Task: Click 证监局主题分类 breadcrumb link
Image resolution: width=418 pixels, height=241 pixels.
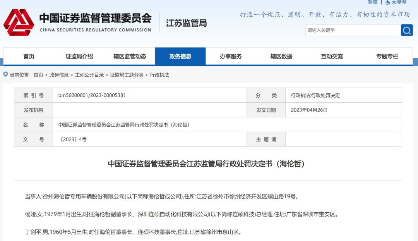Action: click(x=127, y=75)
